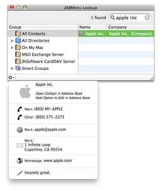The height and width of the screenshot is (190, 161).
Task: Click the Apple logo contact picture
Action: click(x=25, y=91)
